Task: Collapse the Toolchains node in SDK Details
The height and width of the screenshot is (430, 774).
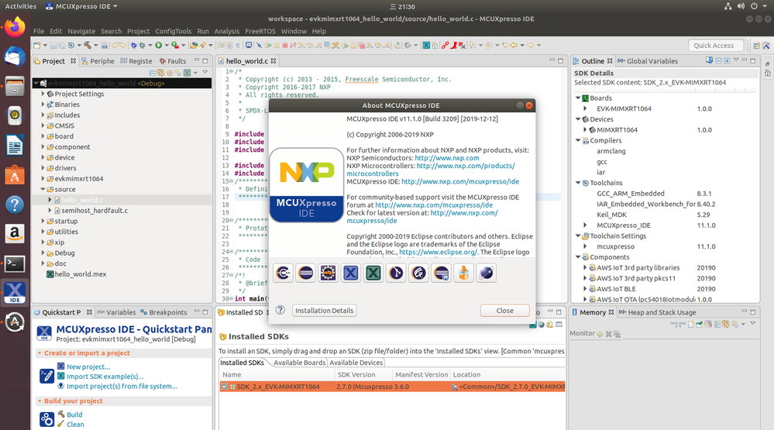Action: pyautogui.click(x=578, y=183)
